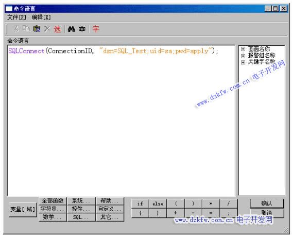Screen dimensions: 292x237
Task: Expand the 关键字名称 tree node
Action: 243,62
